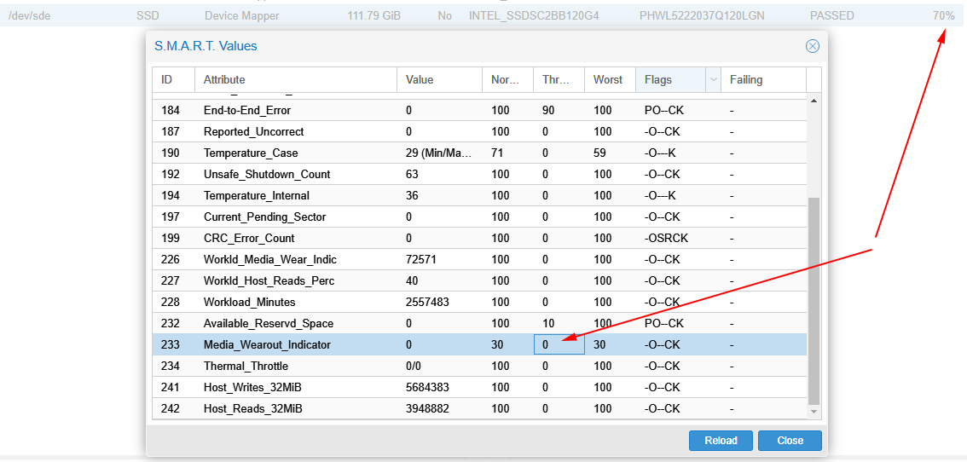Click the -OSRCK flags cell

666,238
